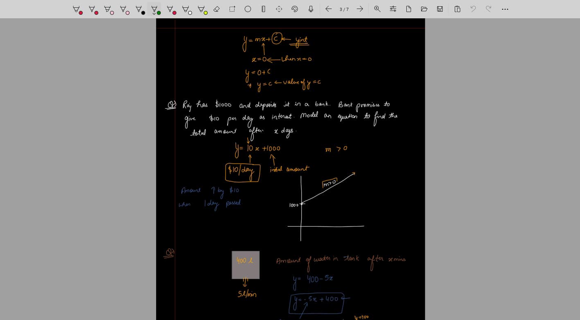Save the current document
The height and width of the screenshot is (320, 580).
tap(440, 9)
